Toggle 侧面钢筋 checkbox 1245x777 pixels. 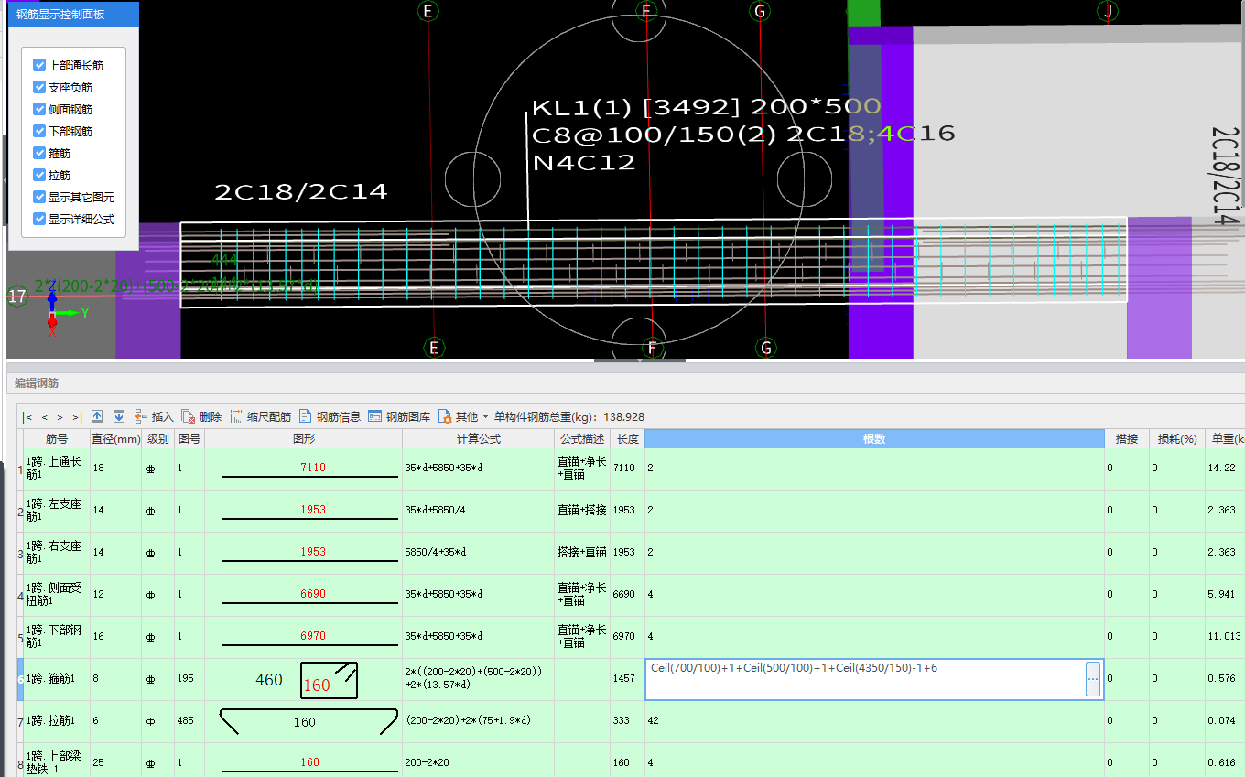click(x=39, y=109)
